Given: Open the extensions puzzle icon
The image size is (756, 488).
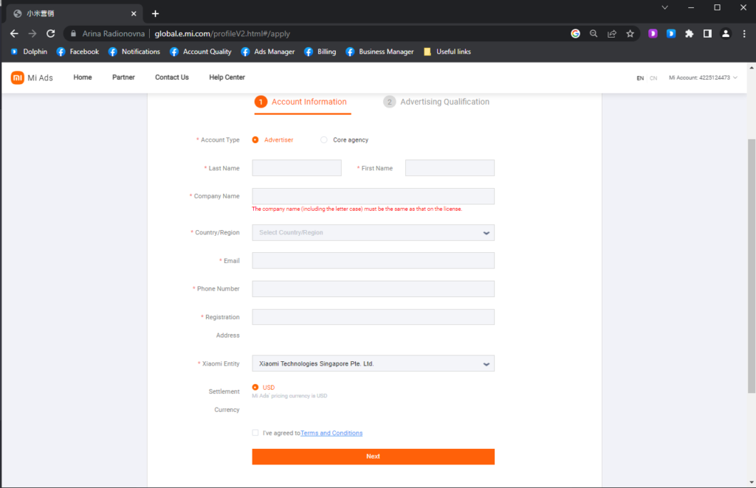Looking at the screenshot, I should 690,34.
